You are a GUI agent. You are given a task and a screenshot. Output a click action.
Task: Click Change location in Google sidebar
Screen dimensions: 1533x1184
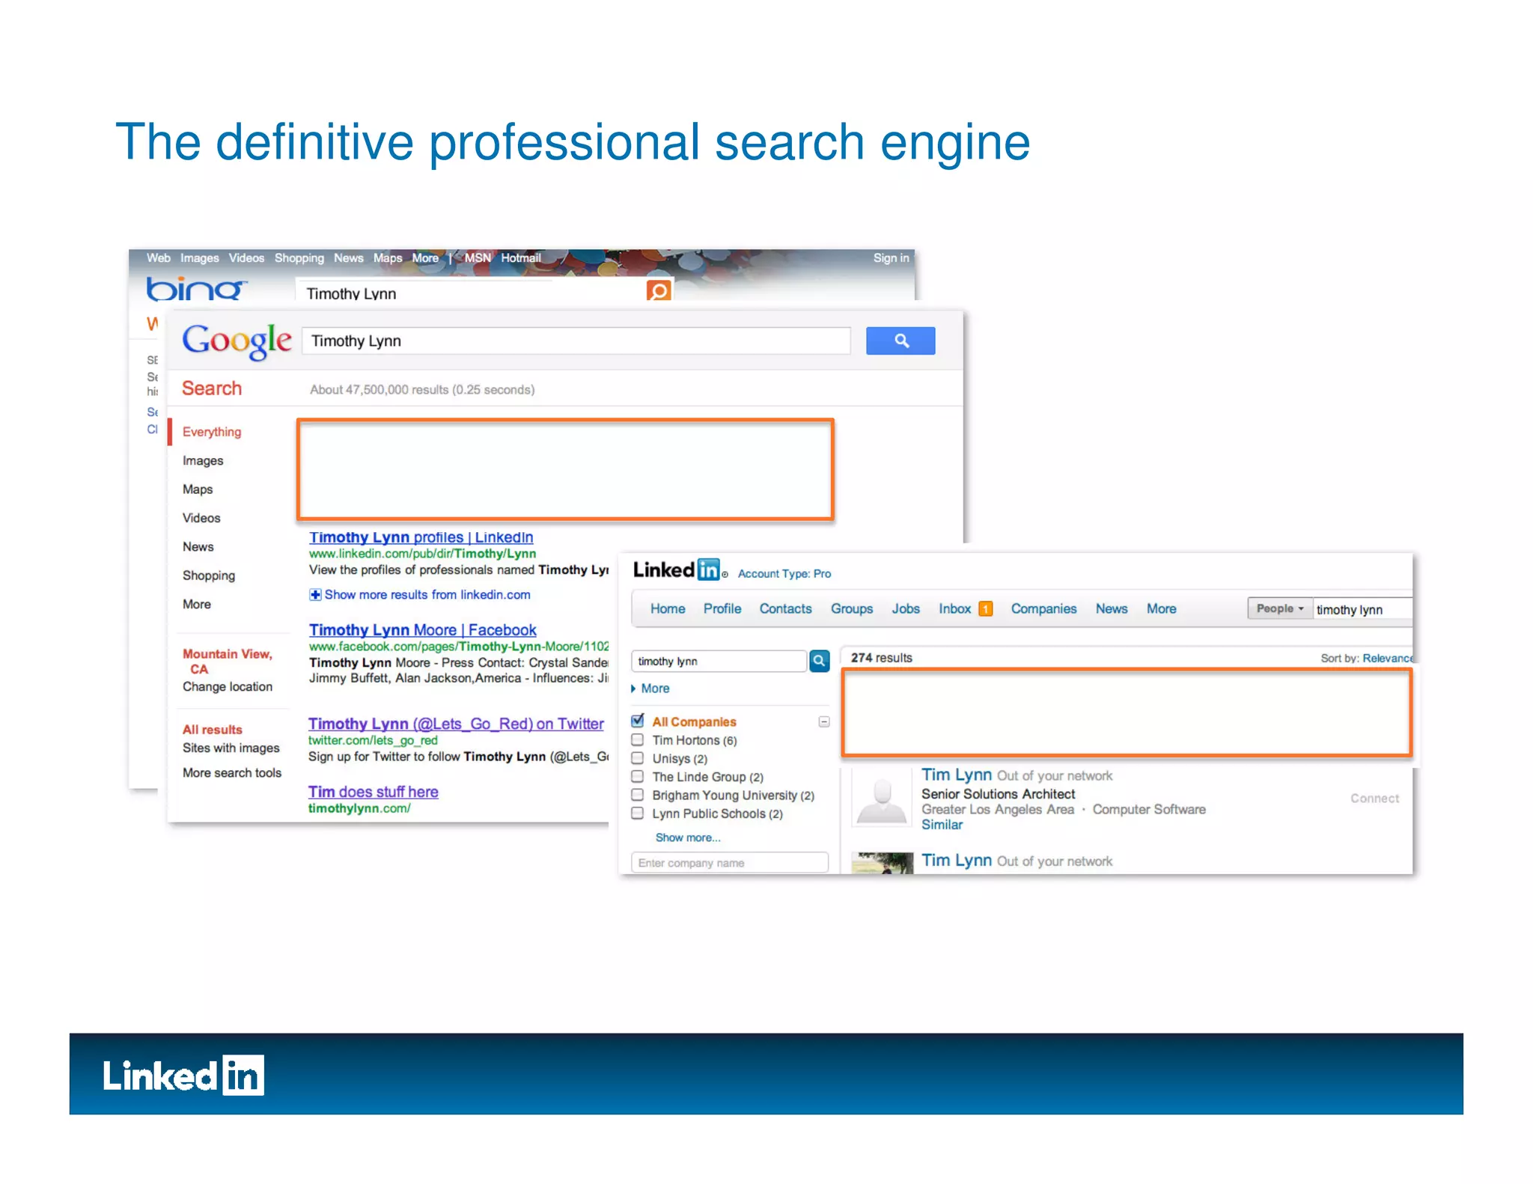[228, 687]
